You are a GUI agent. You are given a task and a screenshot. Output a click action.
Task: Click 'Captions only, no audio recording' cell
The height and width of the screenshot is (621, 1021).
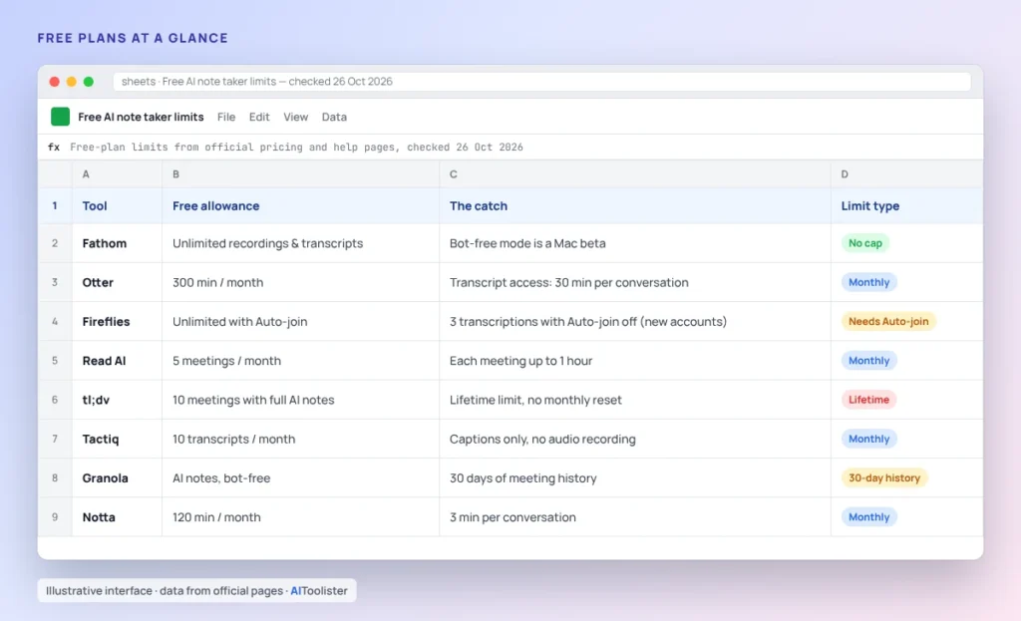coord(635,439)
